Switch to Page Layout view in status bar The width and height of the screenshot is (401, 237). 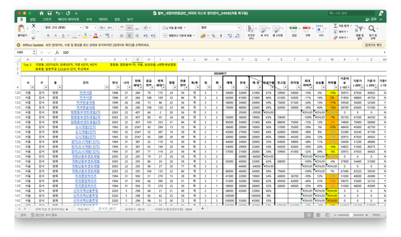tap(318, 215)
